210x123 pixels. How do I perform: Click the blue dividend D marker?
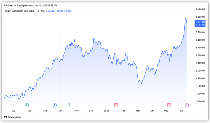point(54,105)
